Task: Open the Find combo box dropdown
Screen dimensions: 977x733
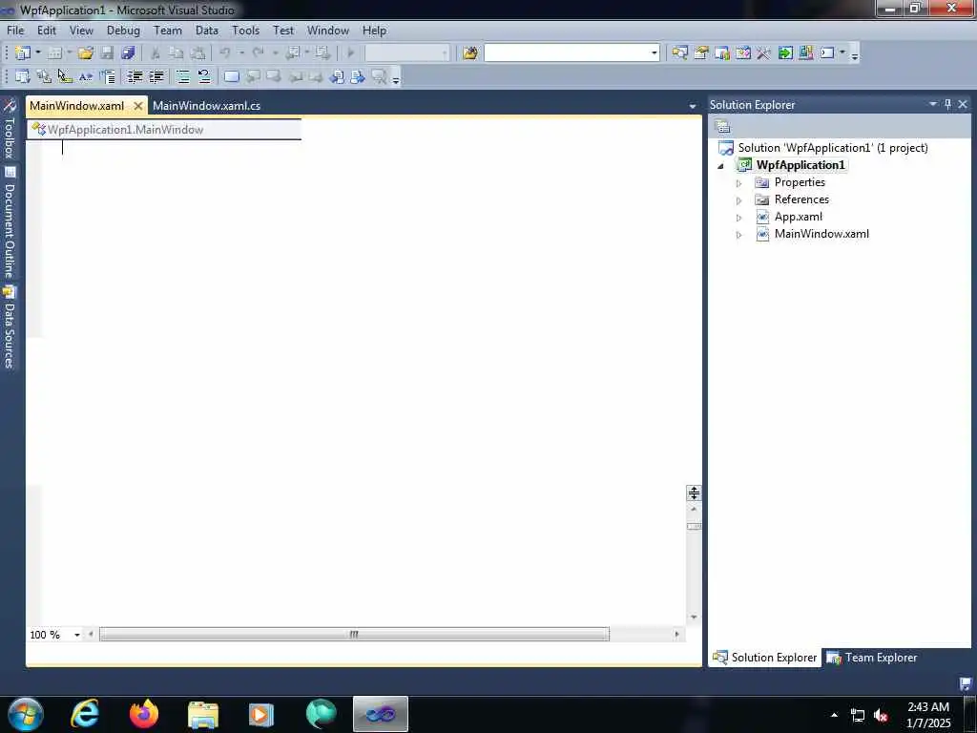Action: click(655, 53)
